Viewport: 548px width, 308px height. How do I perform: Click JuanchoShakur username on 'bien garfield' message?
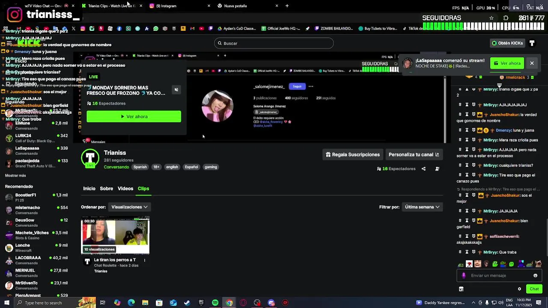click(504, 221)
